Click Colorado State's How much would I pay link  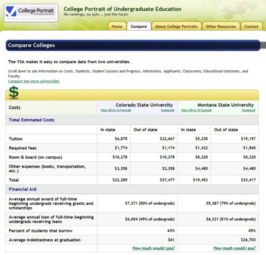coord(154,248)
